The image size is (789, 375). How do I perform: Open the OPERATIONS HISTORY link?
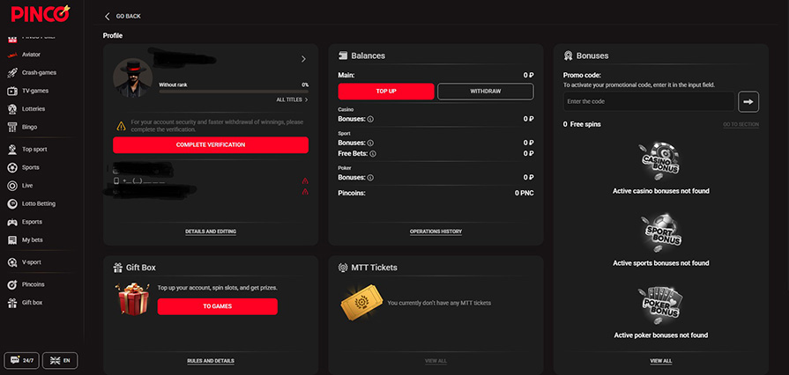[x=435, y=232]
